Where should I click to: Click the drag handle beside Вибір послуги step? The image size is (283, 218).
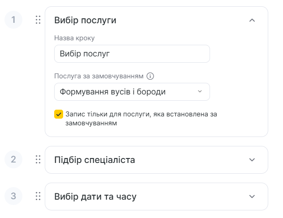[38, 20]
